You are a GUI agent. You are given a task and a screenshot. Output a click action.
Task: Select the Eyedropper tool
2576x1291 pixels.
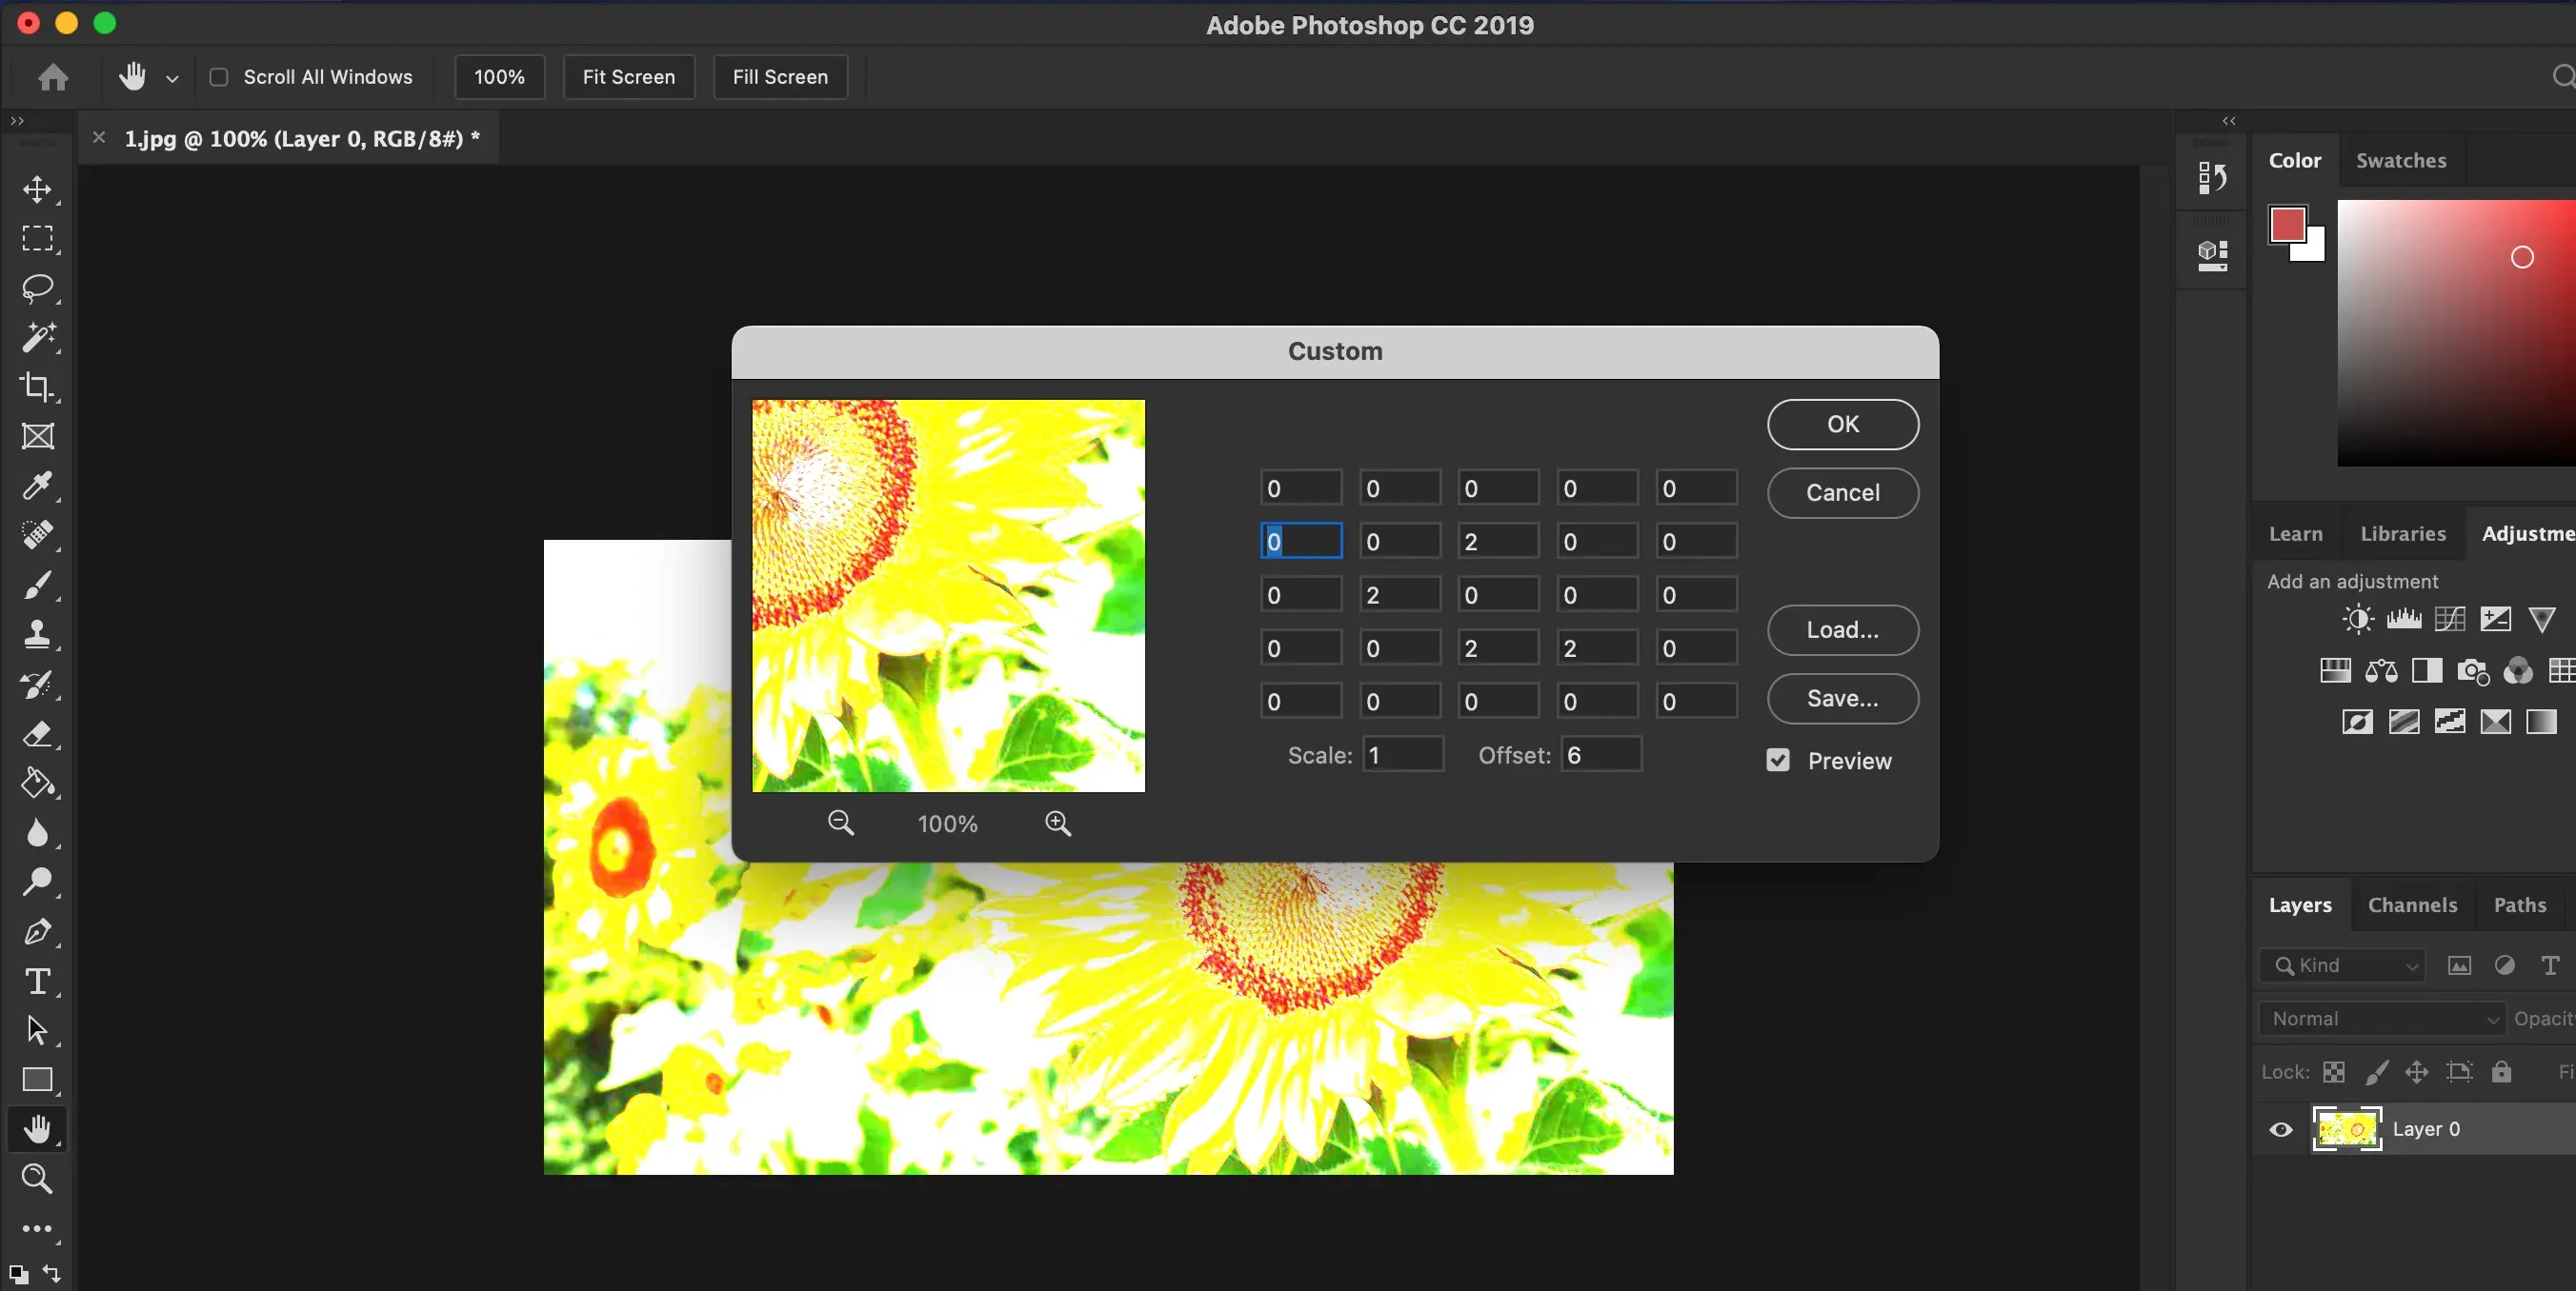pos(39,484)
